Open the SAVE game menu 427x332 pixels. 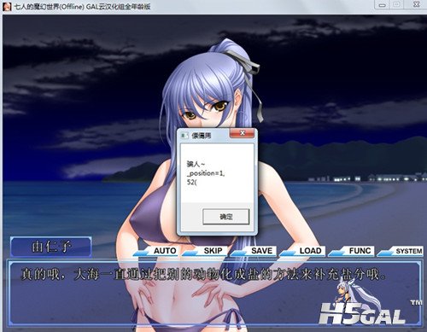[254, 251]
